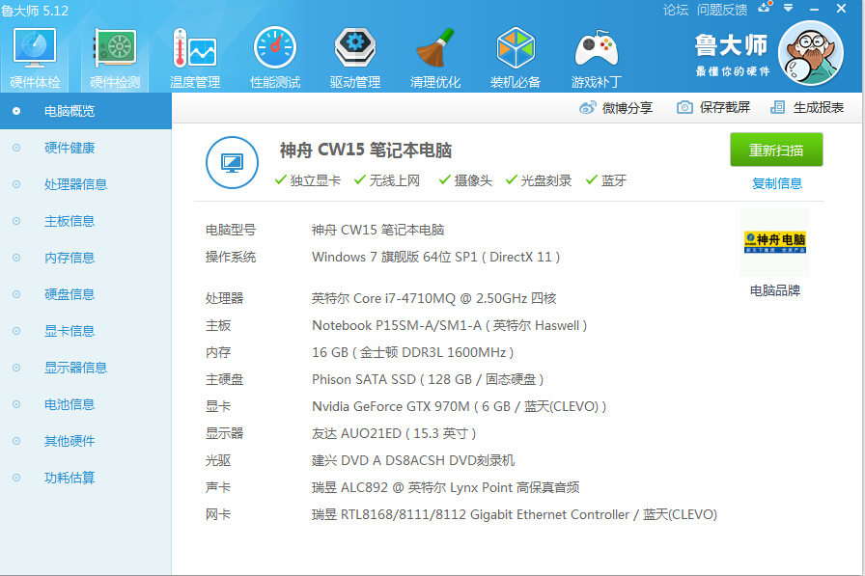This screenshot has height=576, width=865.
Task: Click the 电脑型号 row label
Action: click(231, 230)
